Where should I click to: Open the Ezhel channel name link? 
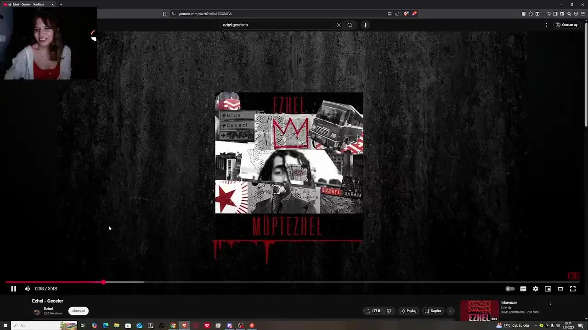point(48,309)
